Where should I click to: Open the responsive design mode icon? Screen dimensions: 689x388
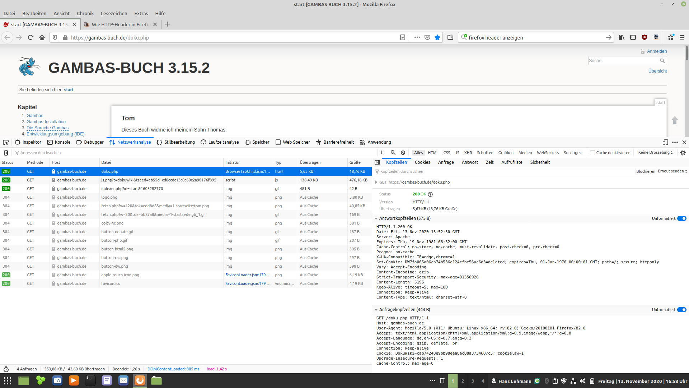[x=665, y=142]
